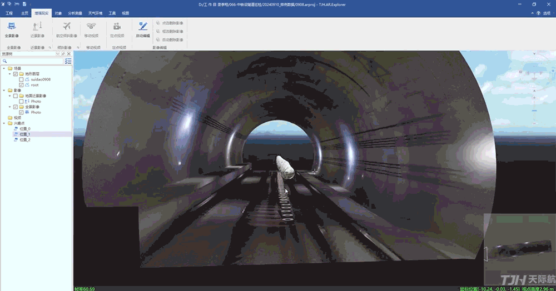Uncheck the root terrain layer checkbox

point(21,85)
